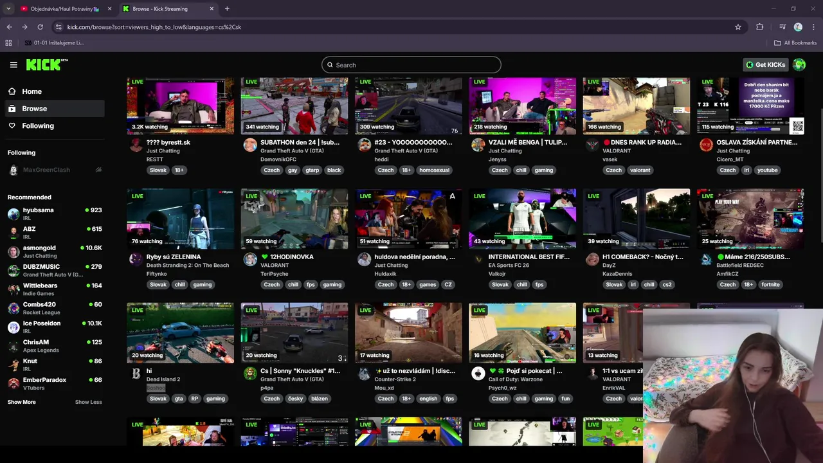This screenshot has height=463, width=823.
Task: Click cs2 tag on KazaDennis stream
Action: pyautogui.click(x=667, y=284)
